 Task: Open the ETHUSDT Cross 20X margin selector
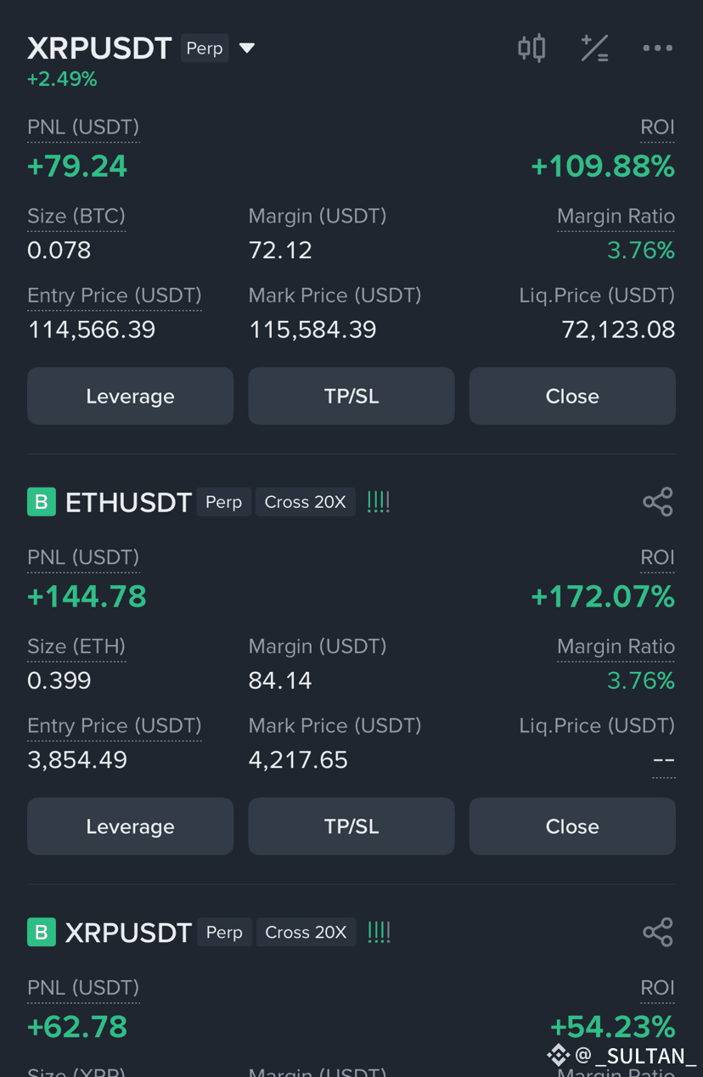click(305, 502)
